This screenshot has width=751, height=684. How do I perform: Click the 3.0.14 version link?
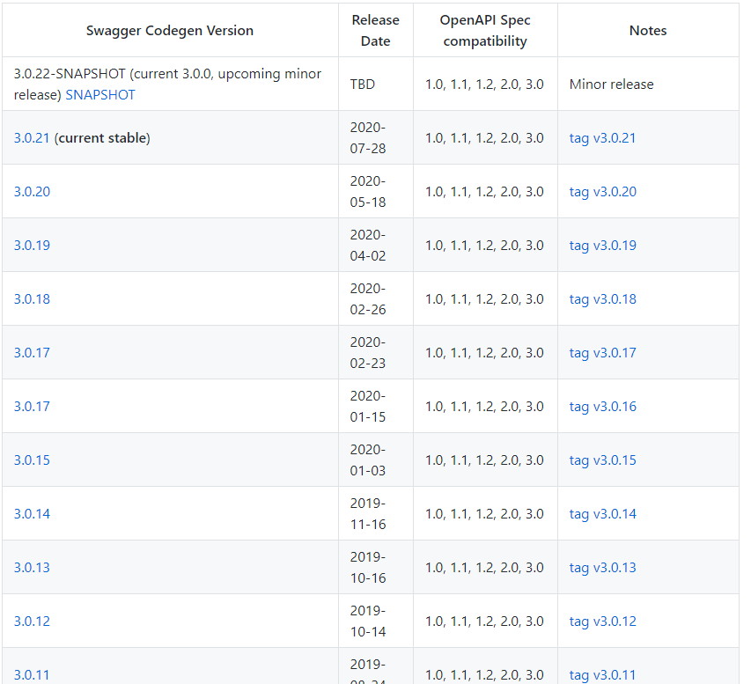(32, 513)
